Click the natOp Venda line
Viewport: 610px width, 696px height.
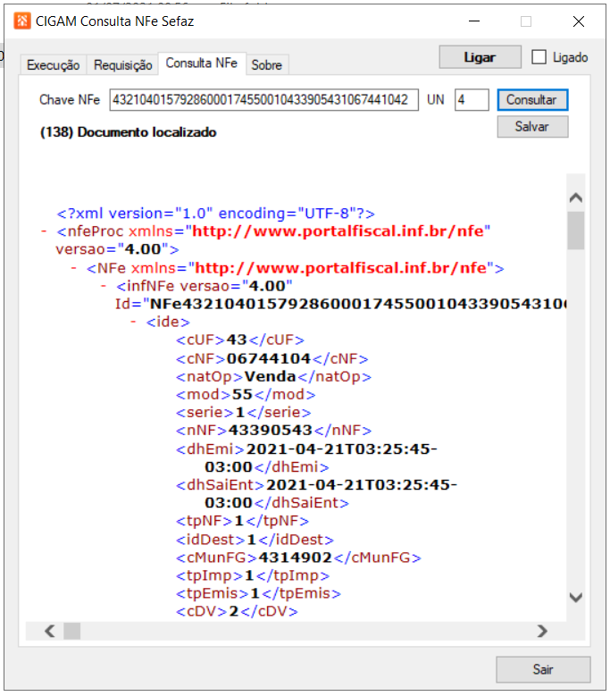(273, 376)
